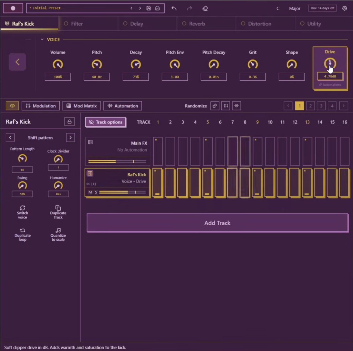Click the Grit knob
The height and width of the screenshot is (351, 353).
(x=253, y=64)
